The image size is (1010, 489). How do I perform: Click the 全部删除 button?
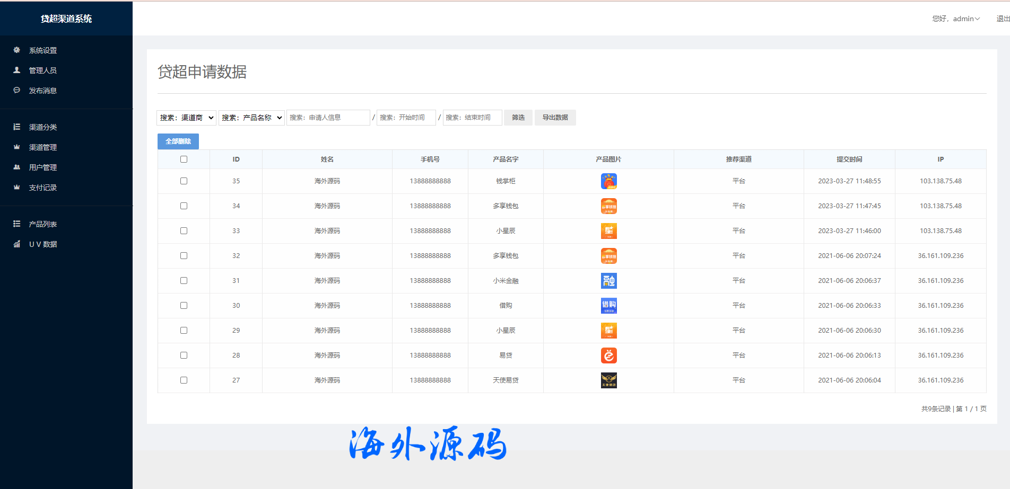(178, 141)
